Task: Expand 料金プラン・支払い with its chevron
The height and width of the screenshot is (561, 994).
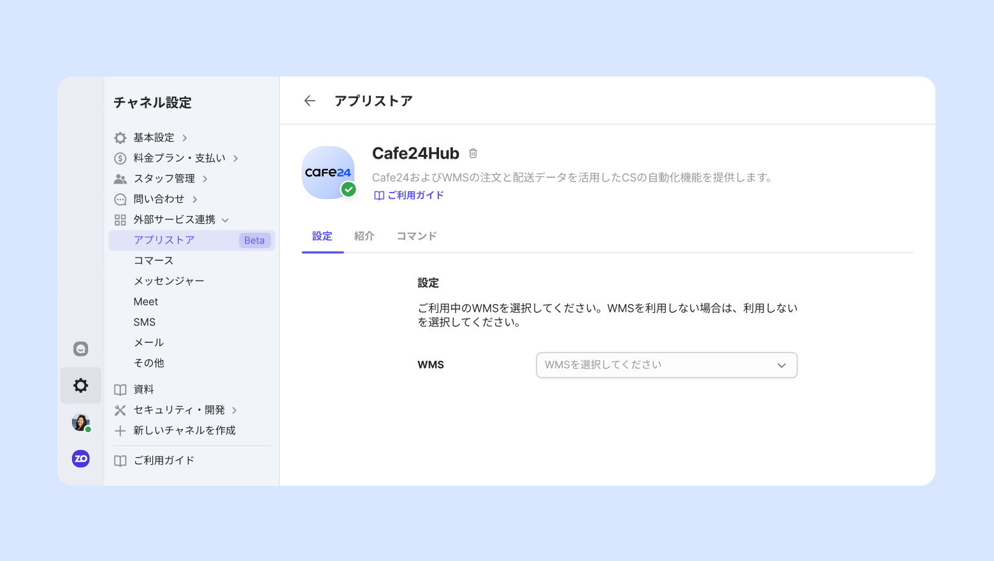Action: point(236,158)
